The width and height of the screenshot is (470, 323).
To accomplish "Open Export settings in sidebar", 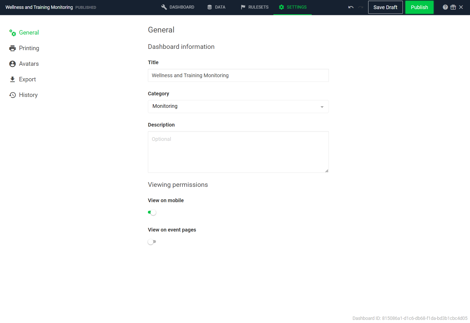I will [x=23, y=80].
